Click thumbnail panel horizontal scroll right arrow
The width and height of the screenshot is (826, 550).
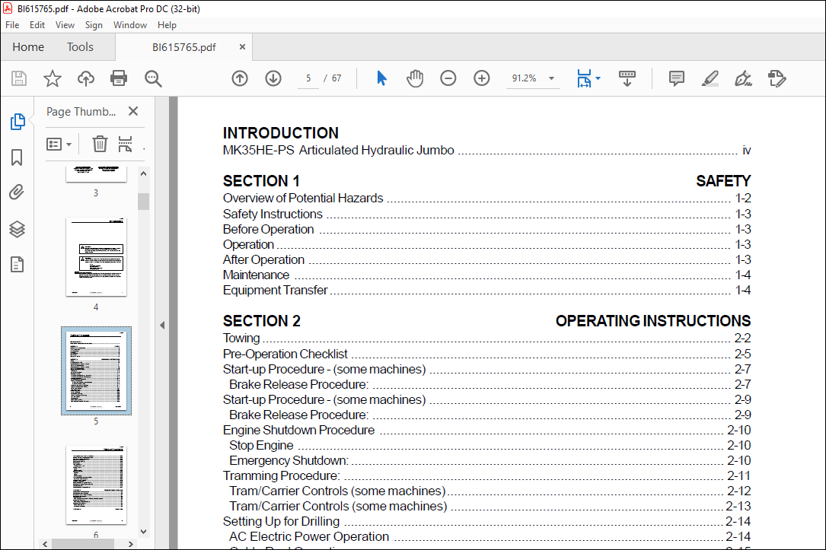(131, 544)
